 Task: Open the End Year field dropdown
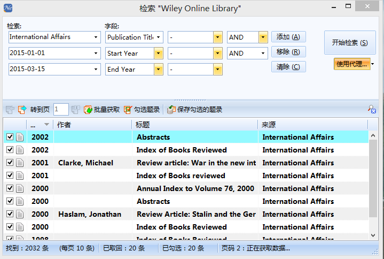159,70
